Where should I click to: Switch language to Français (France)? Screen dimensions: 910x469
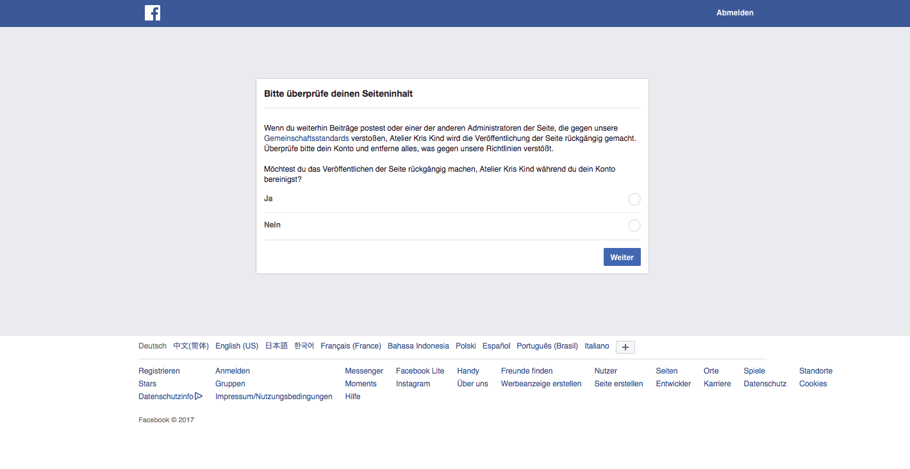click(x=351, y=346)
